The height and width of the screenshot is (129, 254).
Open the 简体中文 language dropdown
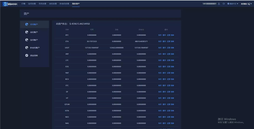(233, 4)
